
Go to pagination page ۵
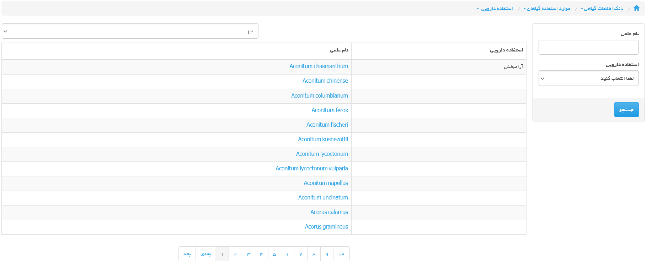point(274,254)
